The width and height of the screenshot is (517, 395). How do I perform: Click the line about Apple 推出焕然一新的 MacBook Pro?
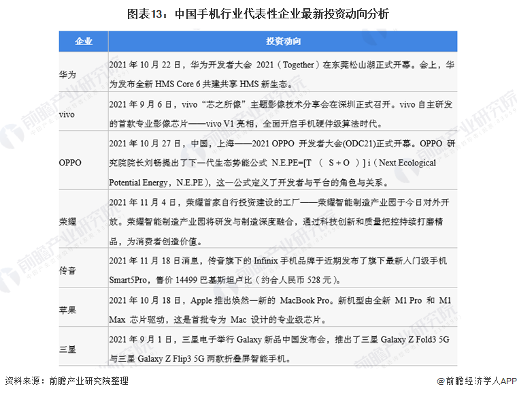(280, 300)
